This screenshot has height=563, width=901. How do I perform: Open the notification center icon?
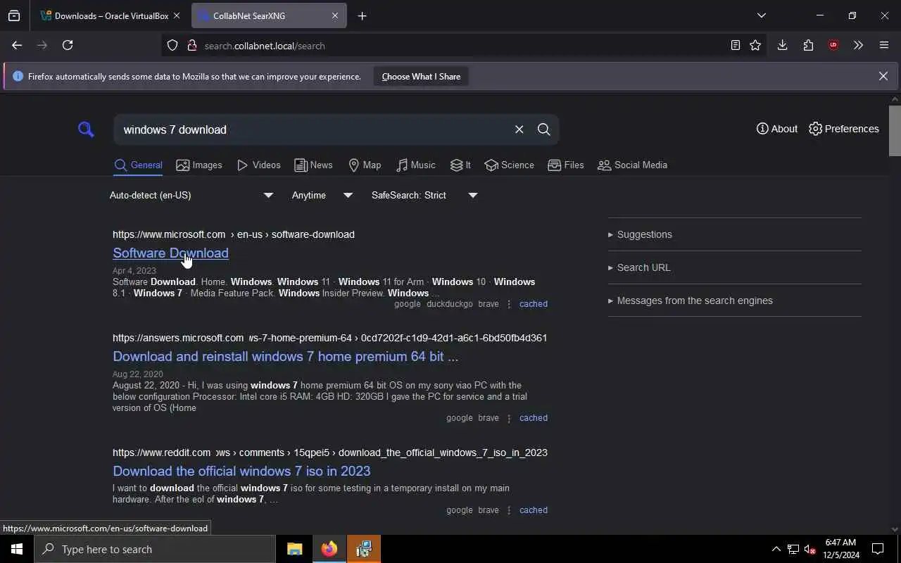(x=878, y=549)
